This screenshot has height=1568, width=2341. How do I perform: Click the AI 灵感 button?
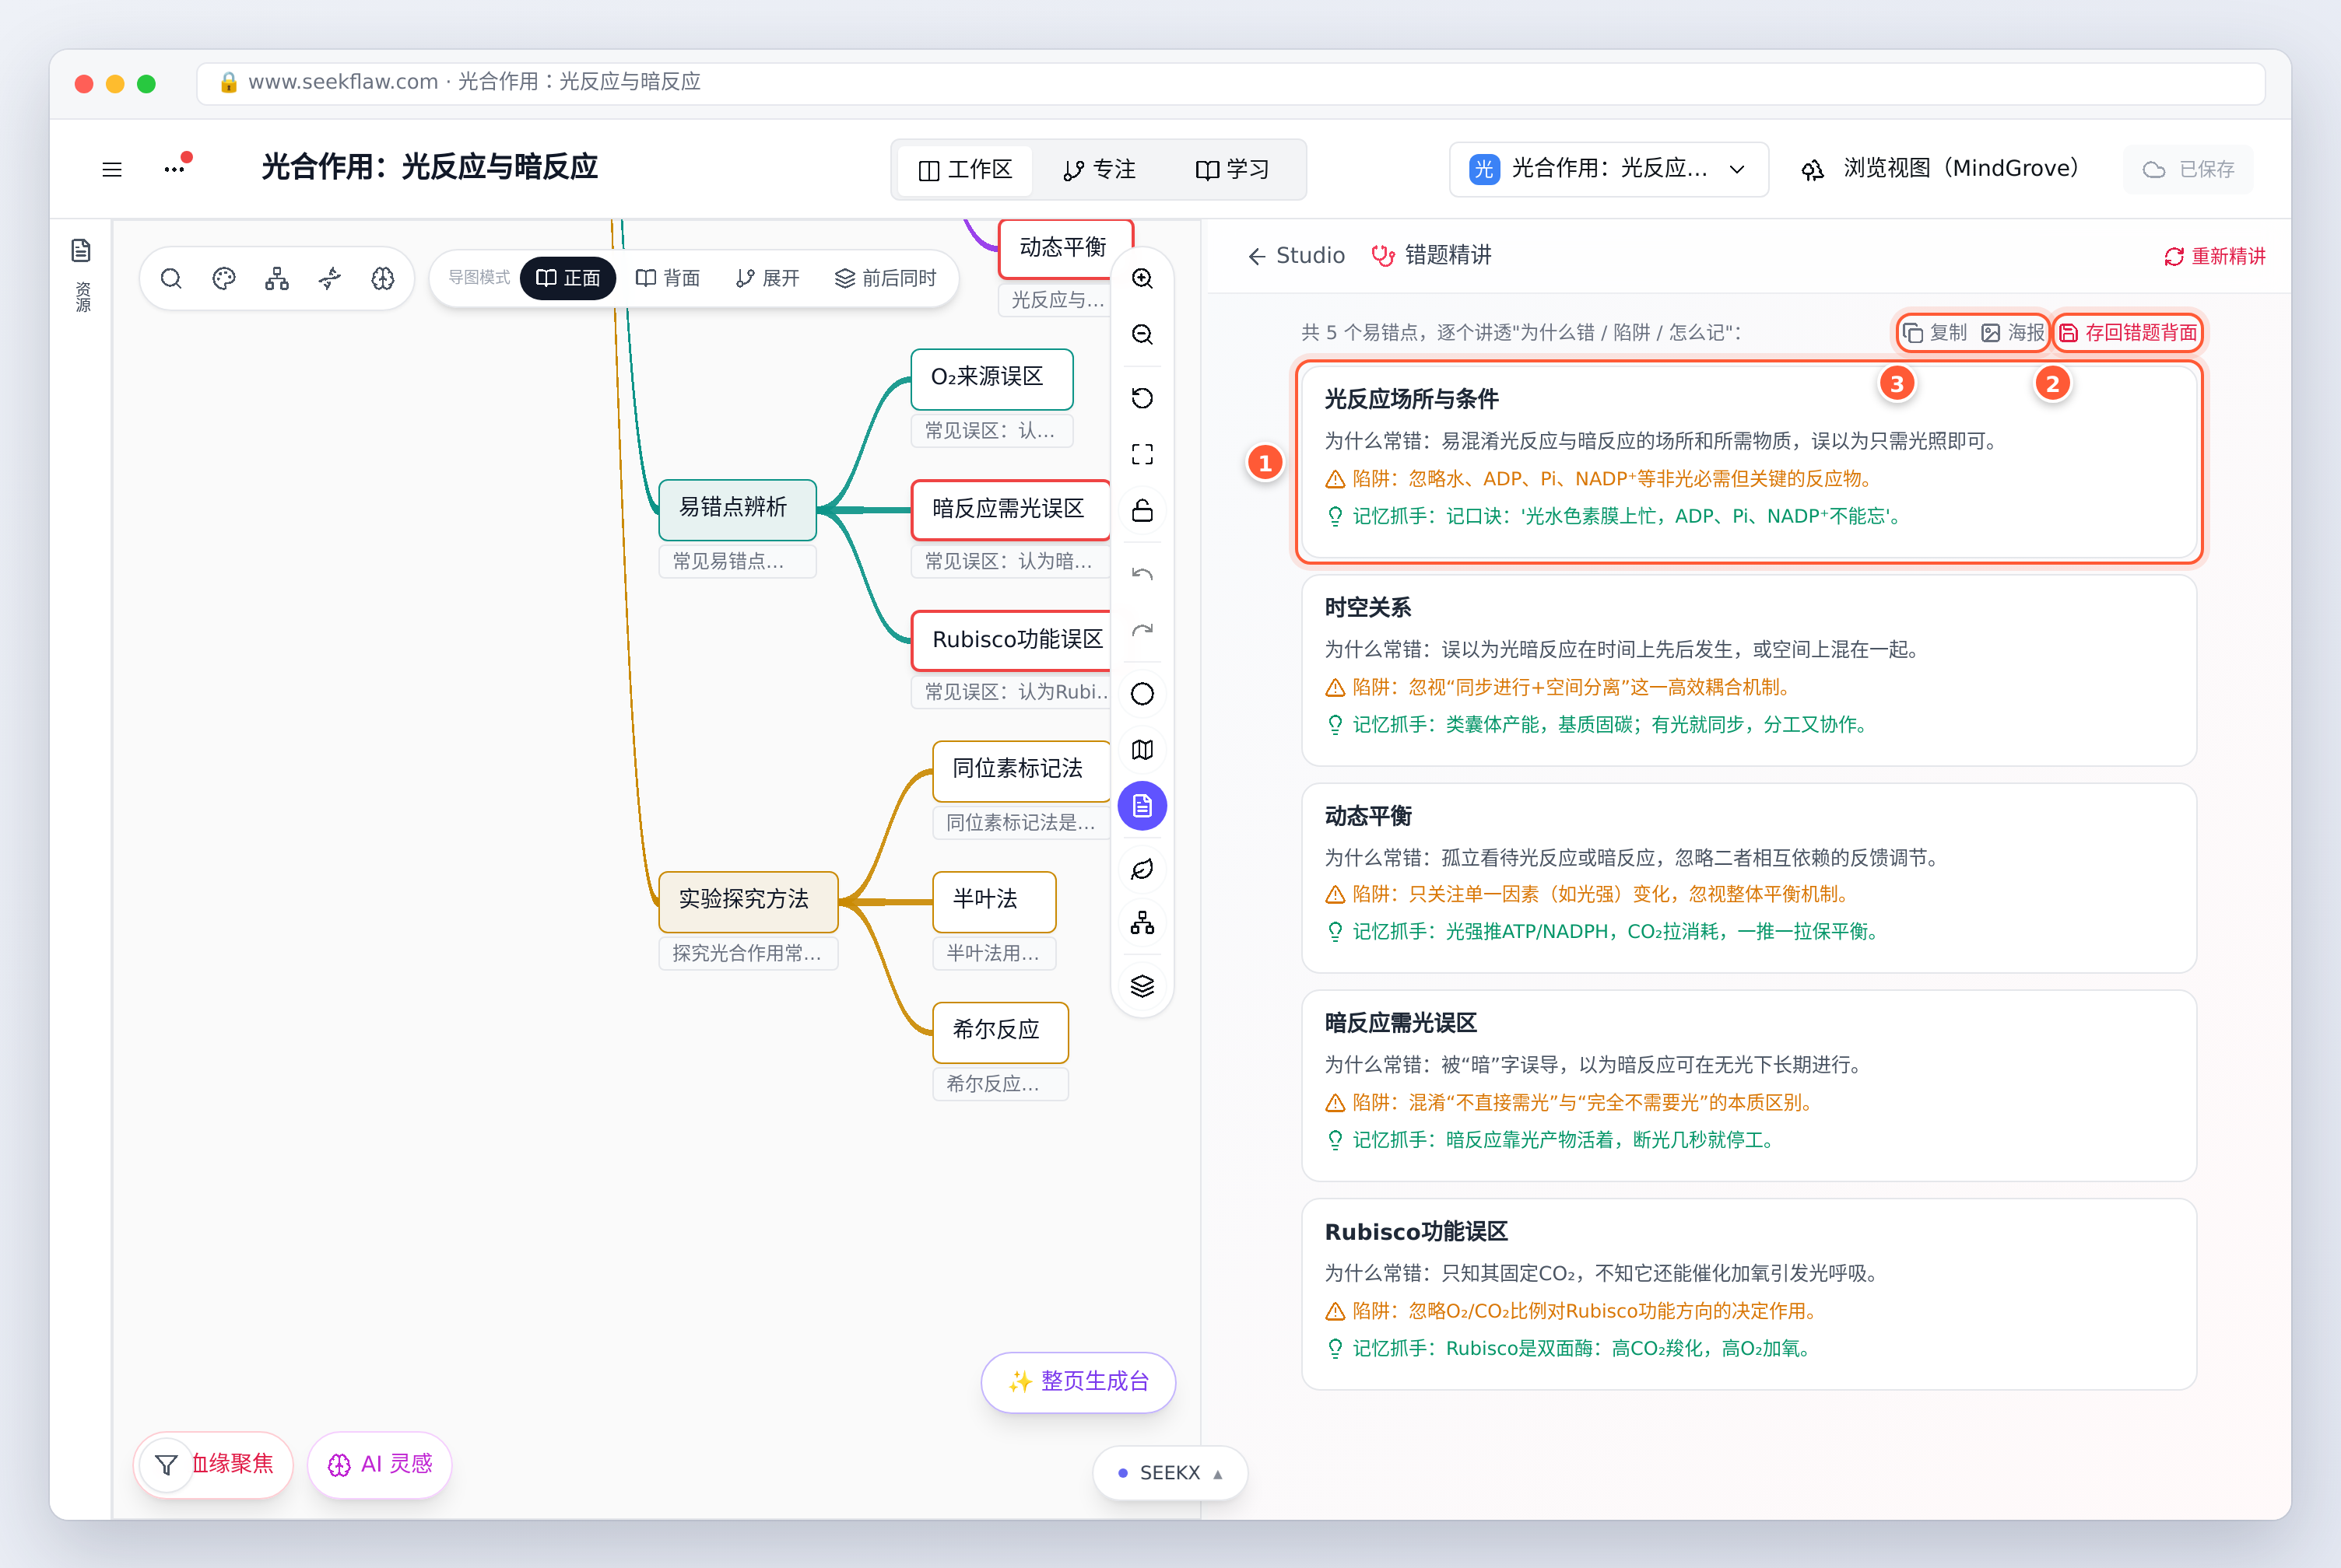click(x=380, y=1464)
